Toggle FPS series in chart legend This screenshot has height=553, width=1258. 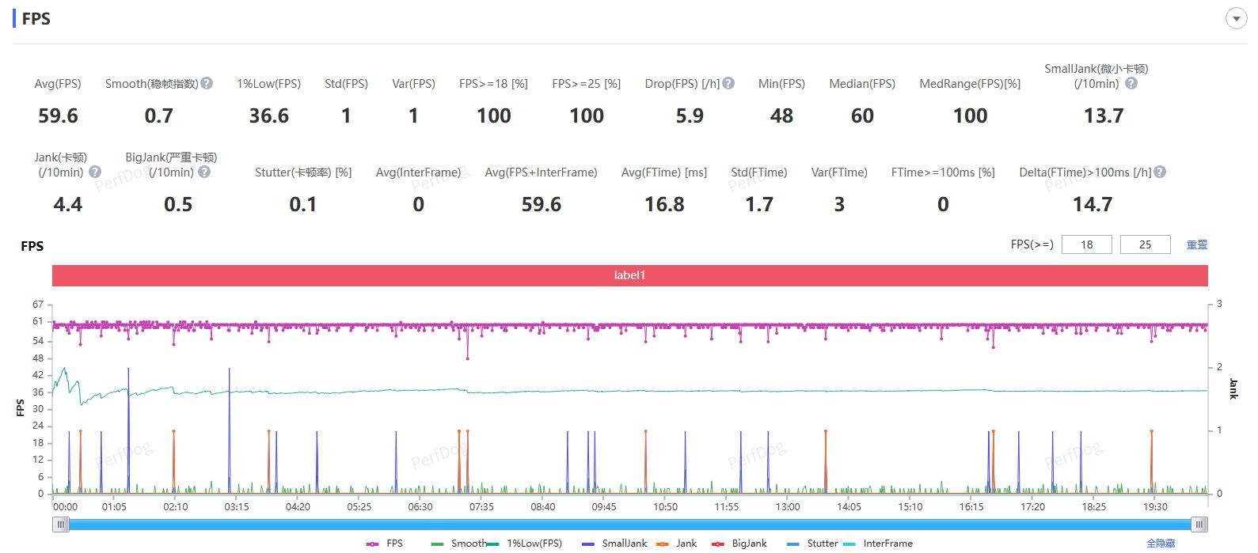(385, 544)
